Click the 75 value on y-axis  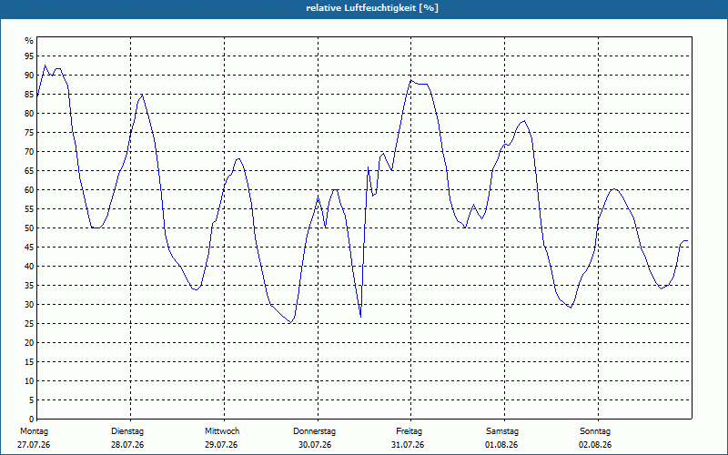coord(29,132)
